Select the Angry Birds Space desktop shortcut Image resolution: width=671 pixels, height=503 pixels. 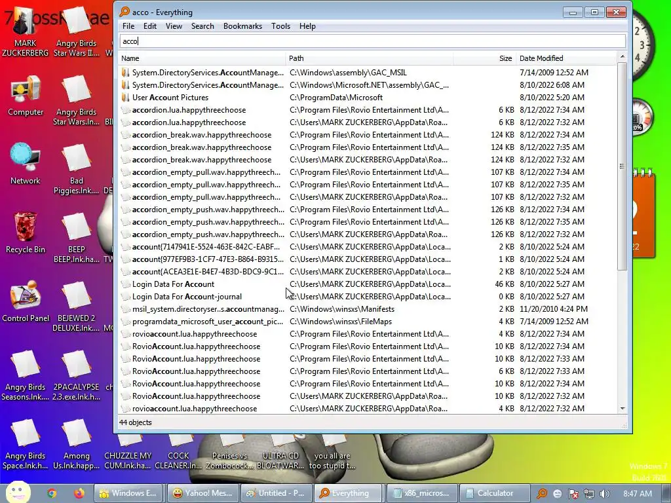click(x=26, y=445)
